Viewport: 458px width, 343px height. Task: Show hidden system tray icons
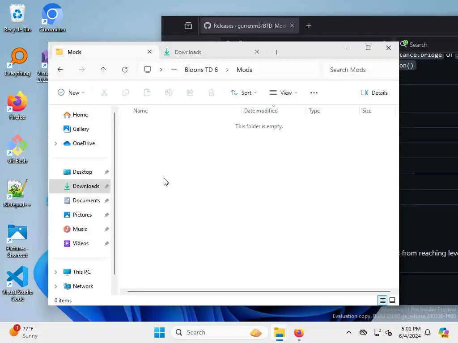pos(349,332)
